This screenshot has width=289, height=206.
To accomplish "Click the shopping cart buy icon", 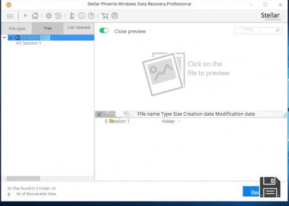I will 105,16.
